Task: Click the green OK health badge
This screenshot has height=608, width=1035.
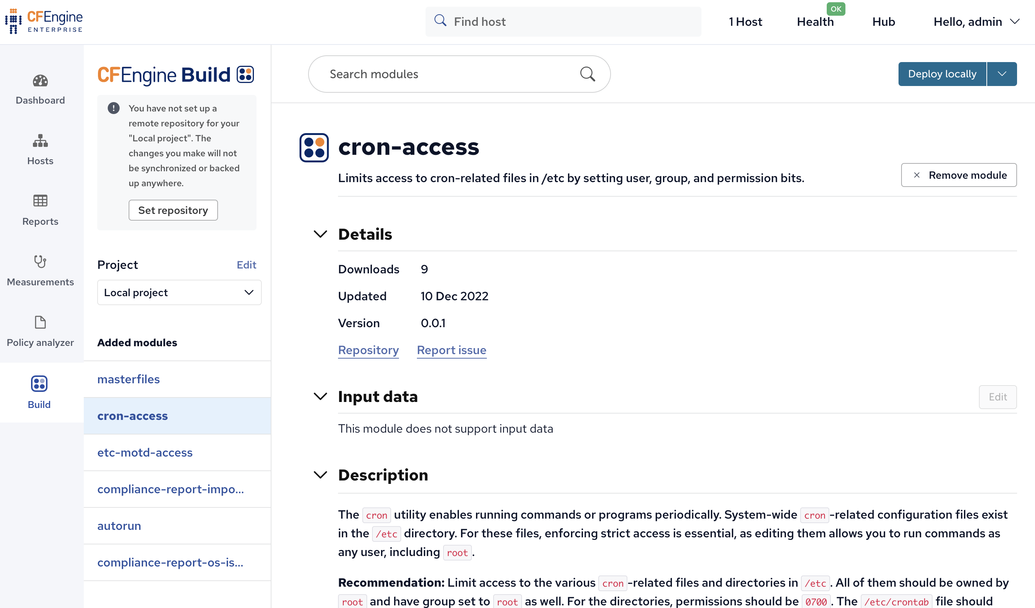Action: coord(836,9)
